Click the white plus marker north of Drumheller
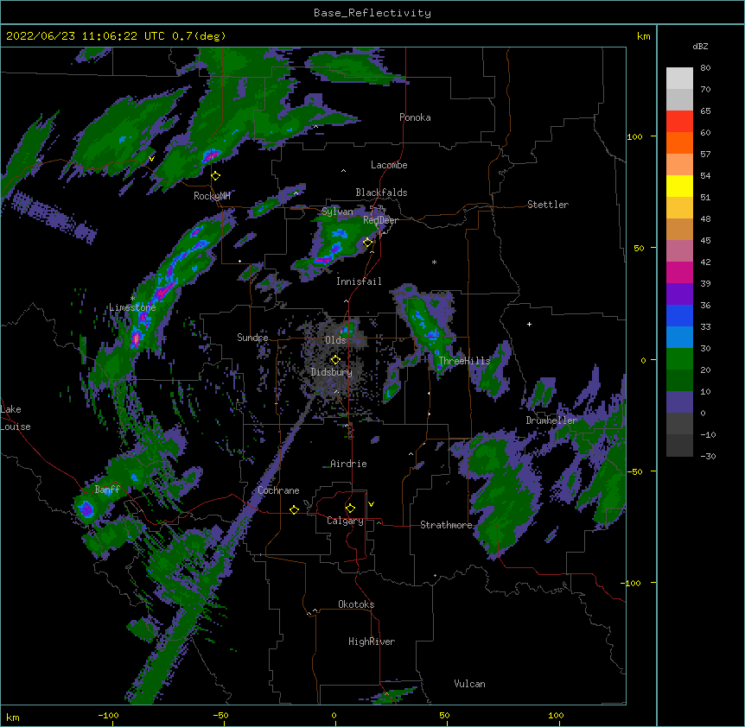 (x=529, y=324)
